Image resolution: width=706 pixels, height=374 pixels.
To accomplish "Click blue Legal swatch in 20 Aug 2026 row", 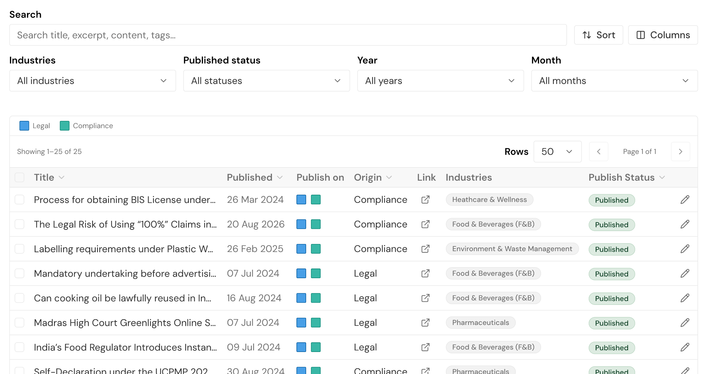I will (x=301, y=224).
